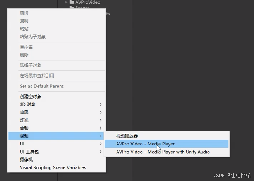Click the 复制 menu entry
Screen dimensions: 254x181
[57, 21]
